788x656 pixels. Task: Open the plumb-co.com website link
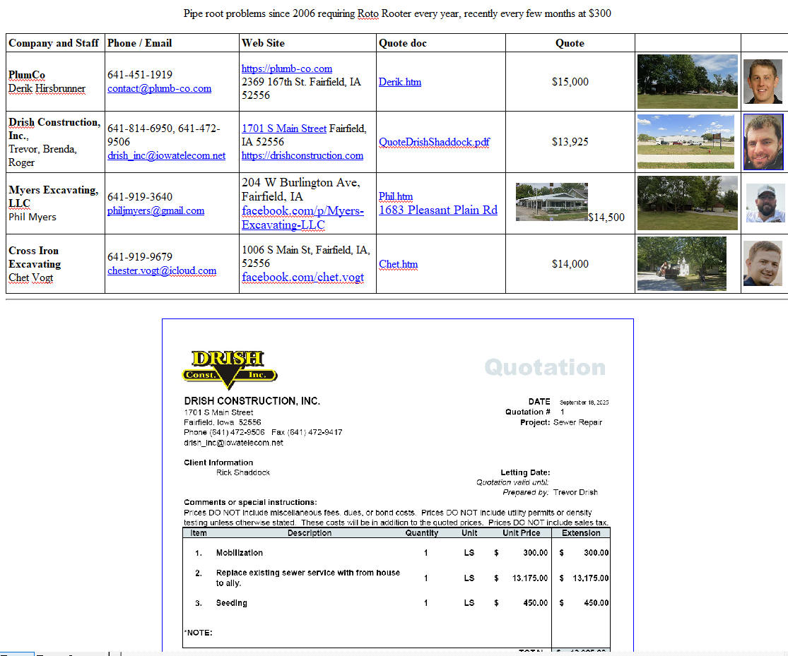click(x=286, y=68)
